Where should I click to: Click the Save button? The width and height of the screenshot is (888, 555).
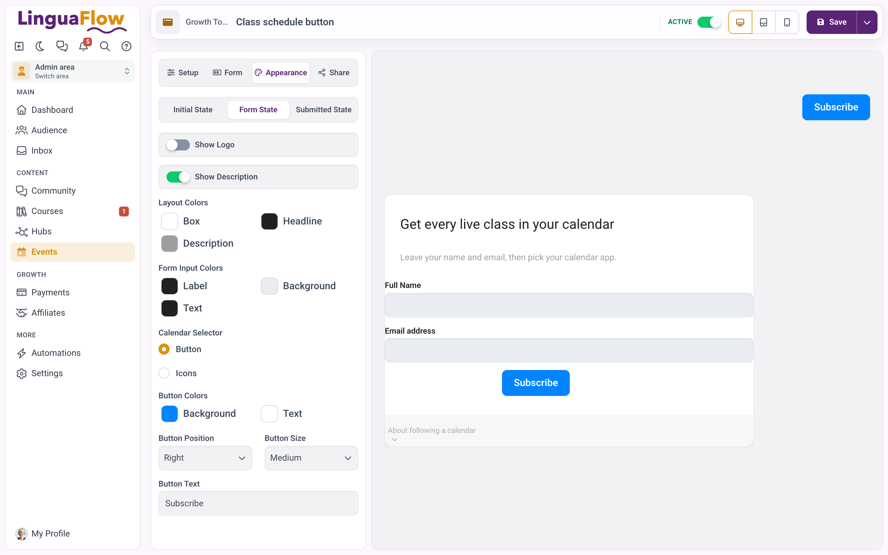coord(832,22)
